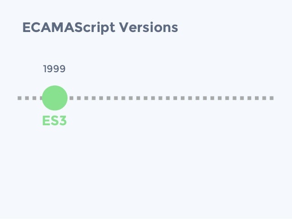This screenshot has width=292, height=219.
Task: Click the word ECAMAScript in the title
Action: pyautogui.click(x=69, y=27)
